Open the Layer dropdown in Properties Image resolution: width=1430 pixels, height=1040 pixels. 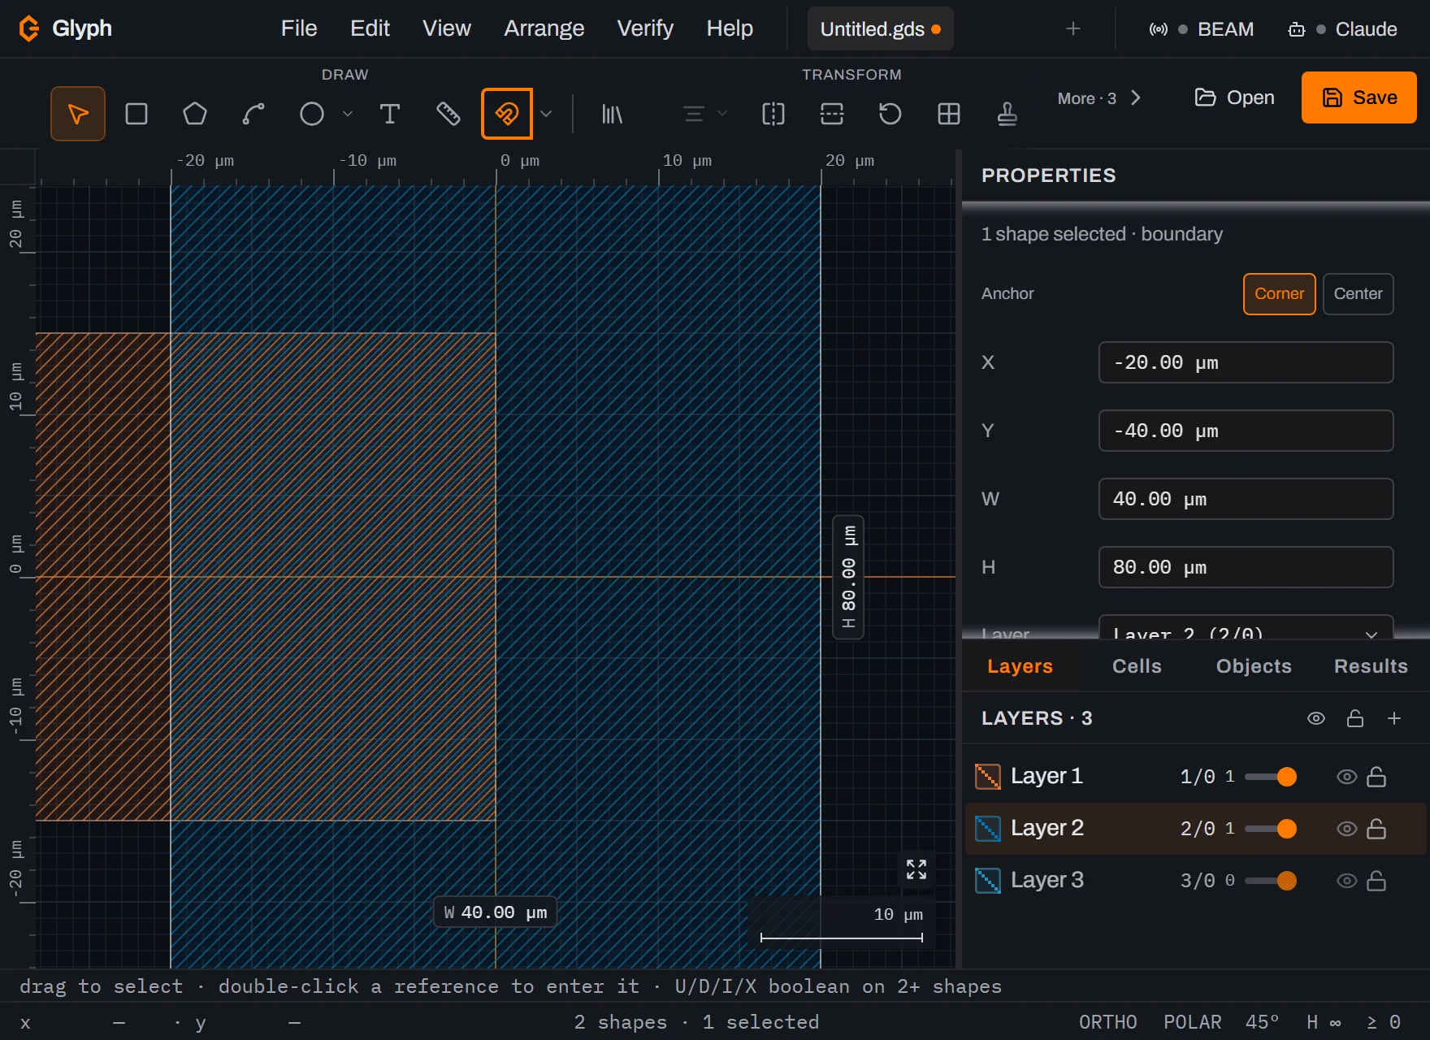tap(1246, 627)
